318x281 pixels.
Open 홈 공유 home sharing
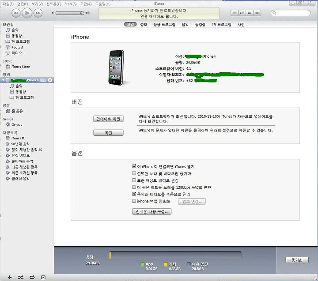[14, 111]
